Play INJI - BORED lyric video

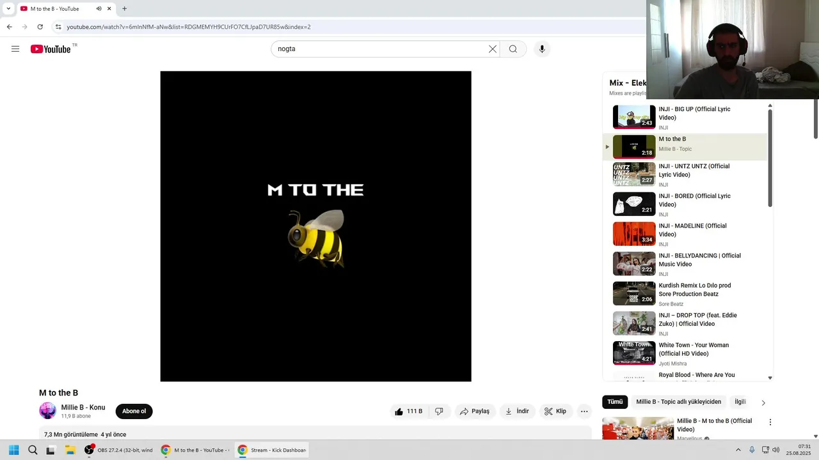pyautogui.click(x=685, y=204)
